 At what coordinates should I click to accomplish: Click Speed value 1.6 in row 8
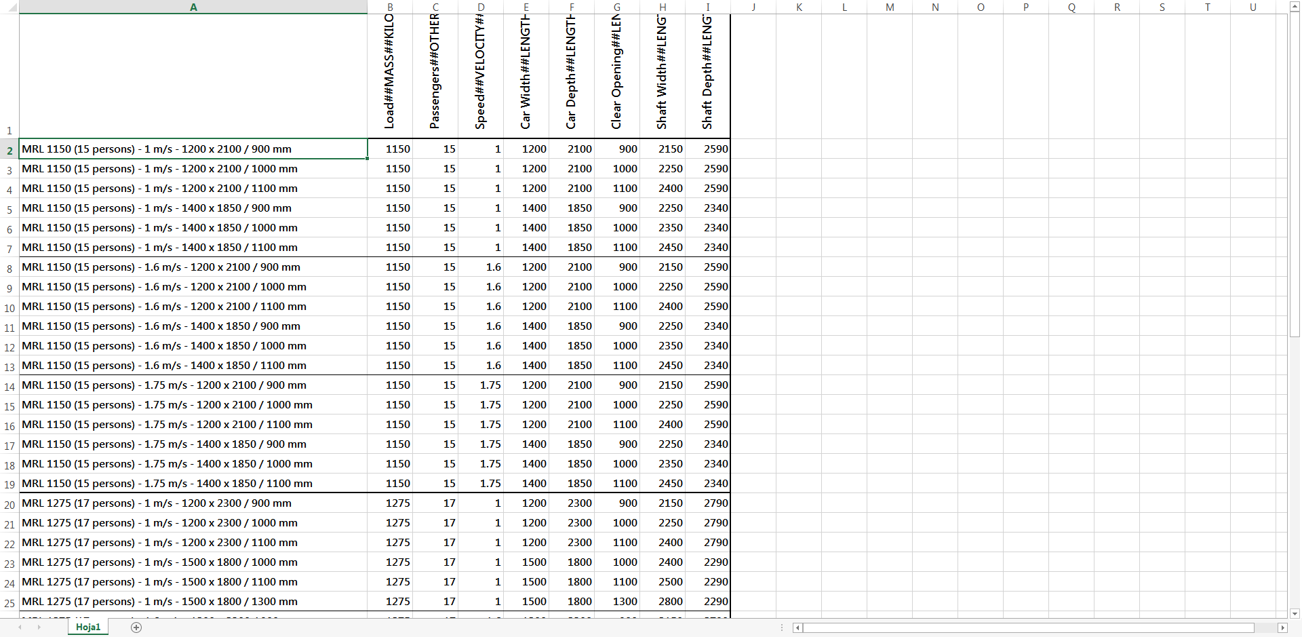point(481,267)
